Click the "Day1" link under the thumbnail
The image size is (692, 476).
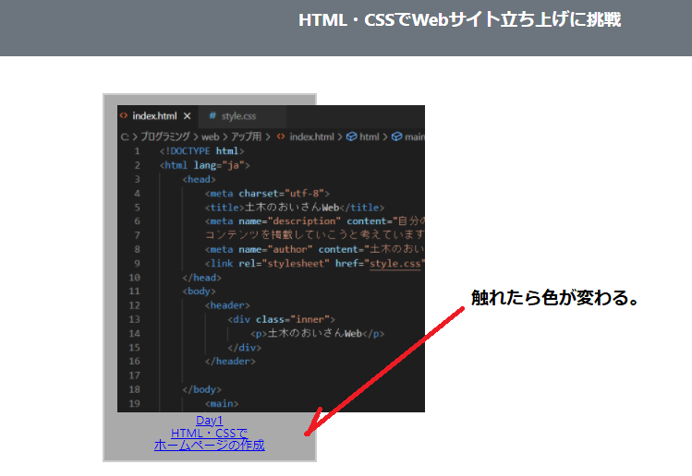point(209,420)
